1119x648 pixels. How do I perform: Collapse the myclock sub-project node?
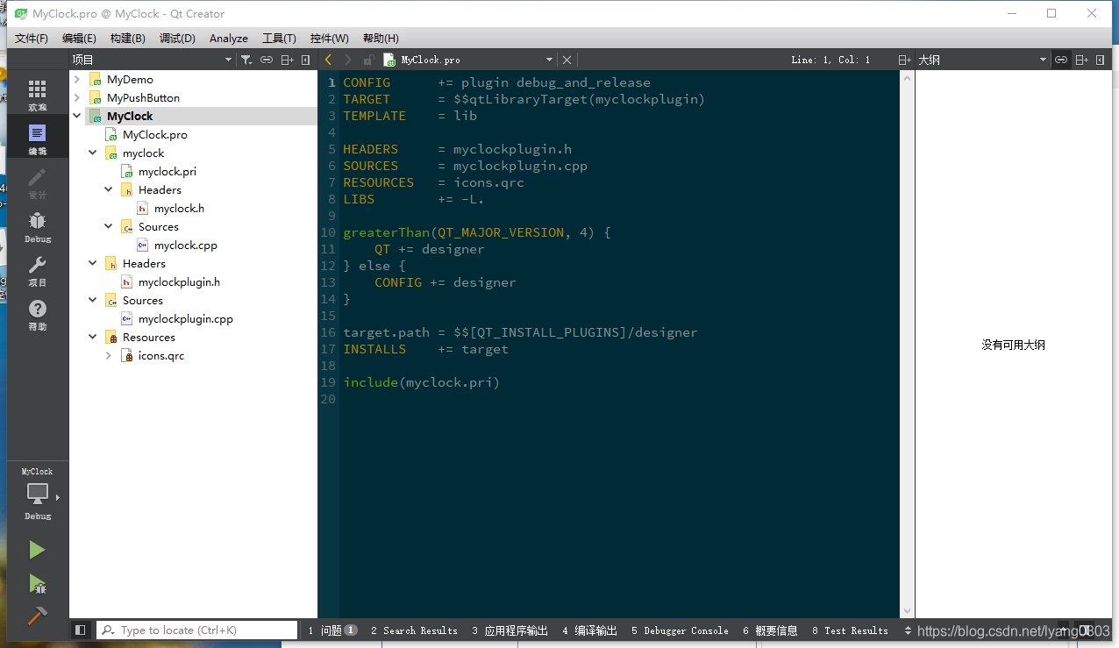point(93,153)
